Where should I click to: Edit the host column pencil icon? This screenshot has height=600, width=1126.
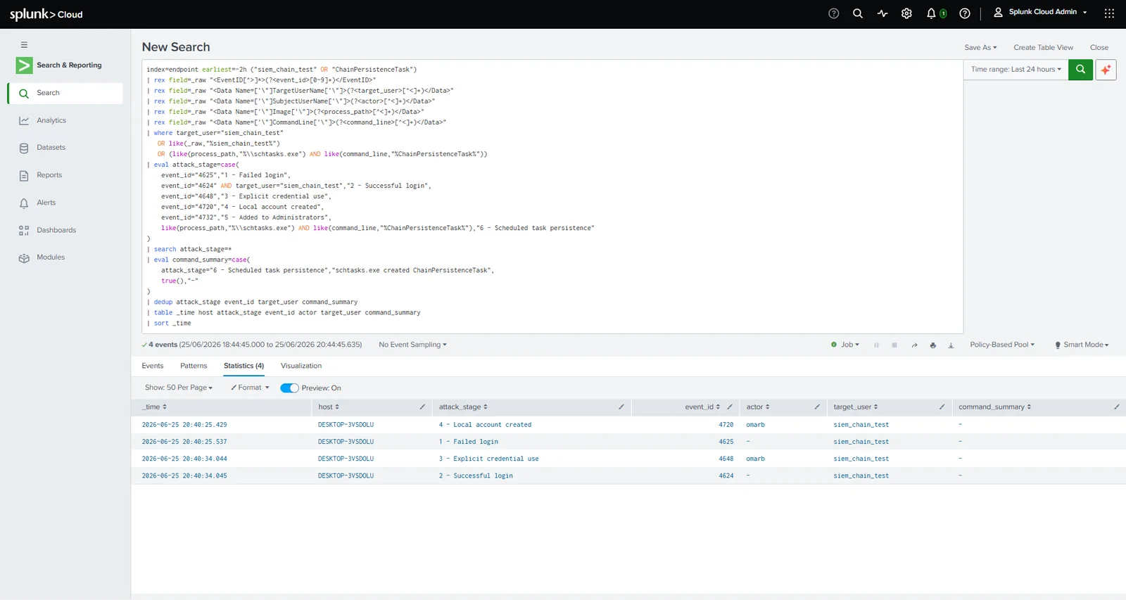422,407
